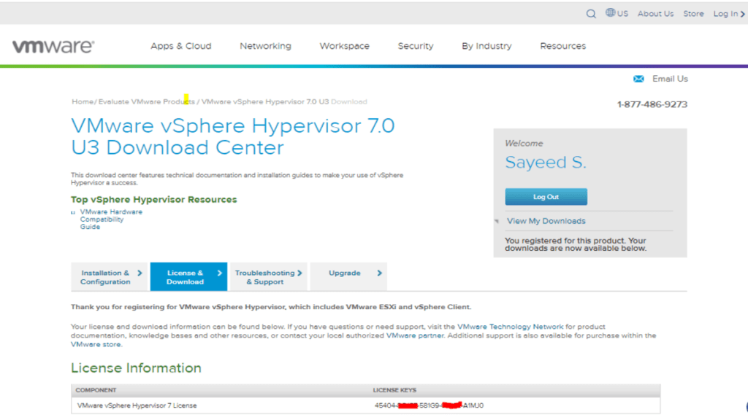The height and width of the screenshot is (420, 748).
Task: Click the icon beside VMware Hardware Compatibility Guide
Action: coord(72,212)
